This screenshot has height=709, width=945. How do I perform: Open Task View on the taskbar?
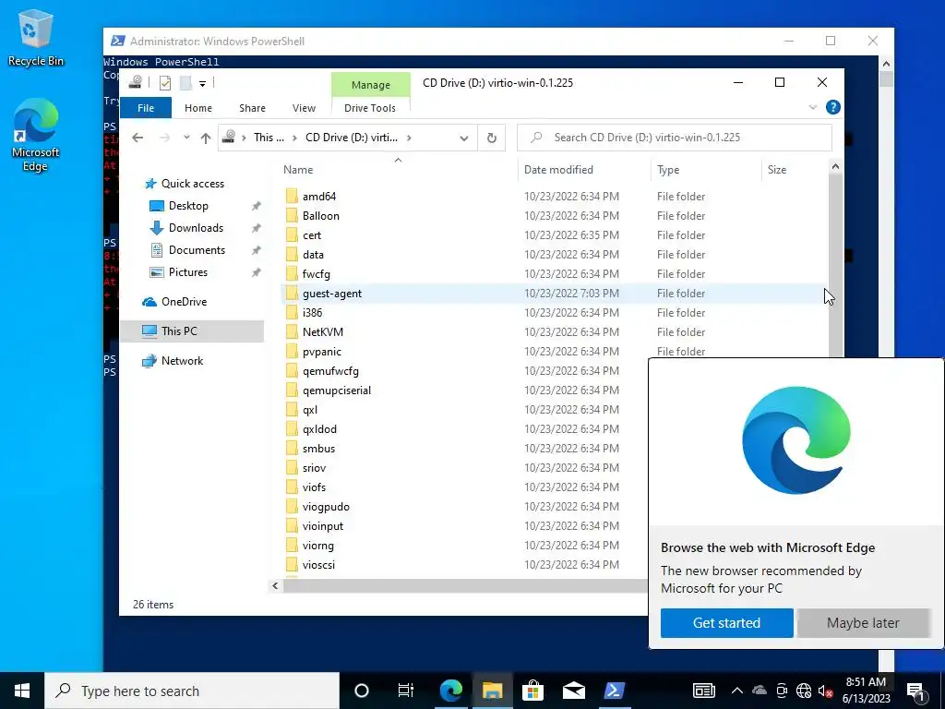(x=406, y=691)
